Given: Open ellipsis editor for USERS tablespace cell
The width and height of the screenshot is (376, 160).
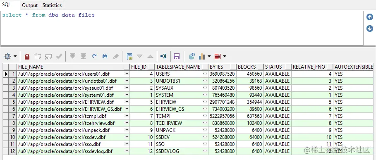Looking at the screenshot, I should point(205,74).
